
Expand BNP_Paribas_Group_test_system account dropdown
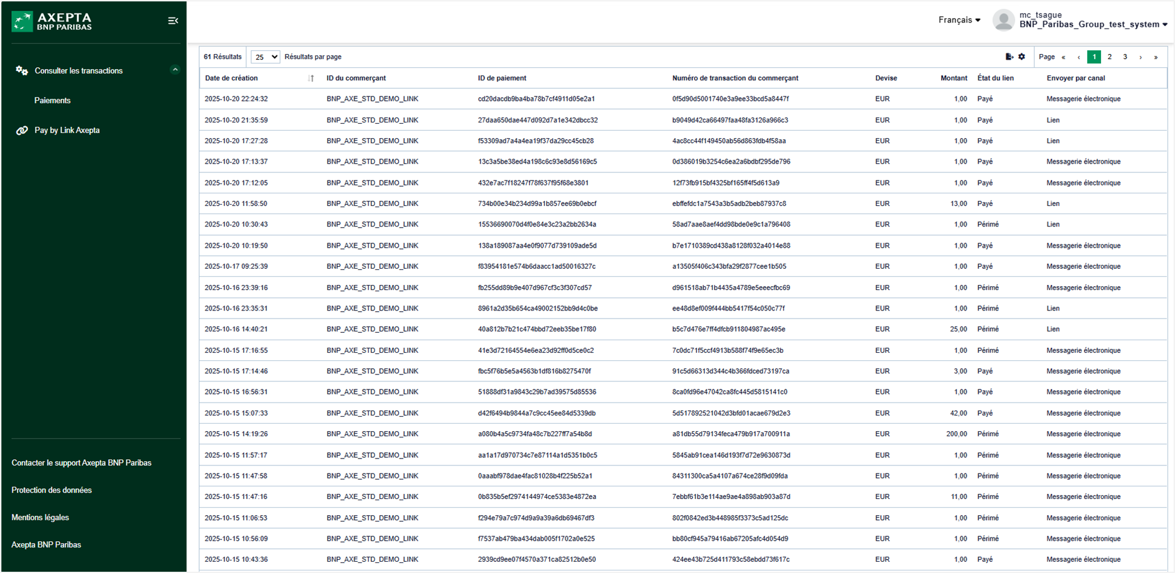1093,24
